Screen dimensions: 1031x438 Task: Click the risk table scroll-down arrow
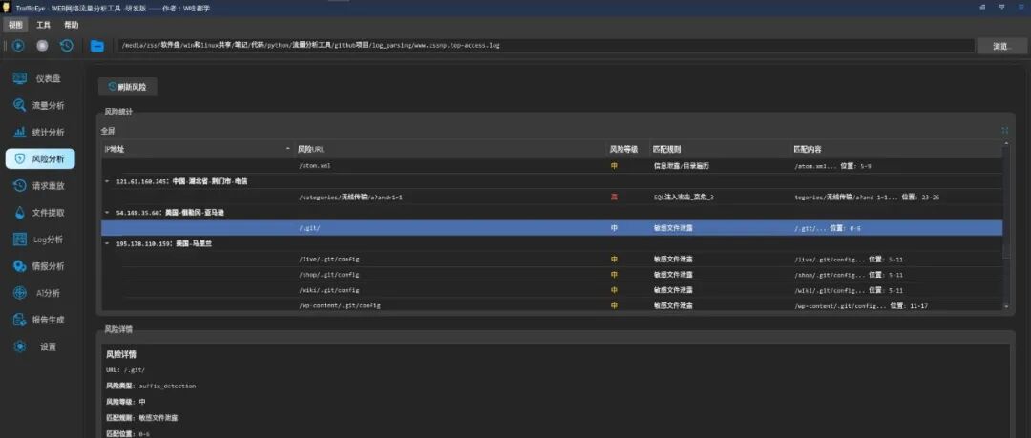pyautogui.click(x=1006, y=306)
